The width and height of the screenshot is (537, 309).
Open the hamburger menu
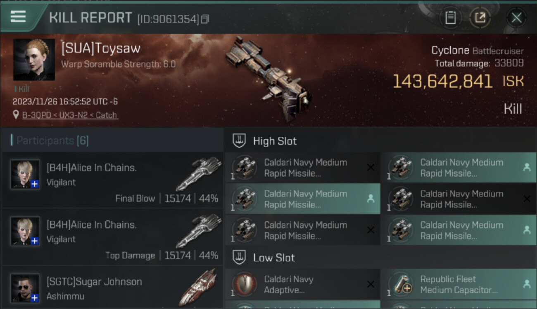pyautogui.click(x=18, y=17)
